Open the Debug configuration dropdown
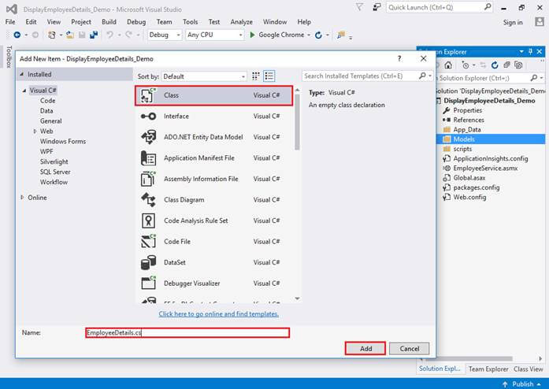 pos(164,35)
